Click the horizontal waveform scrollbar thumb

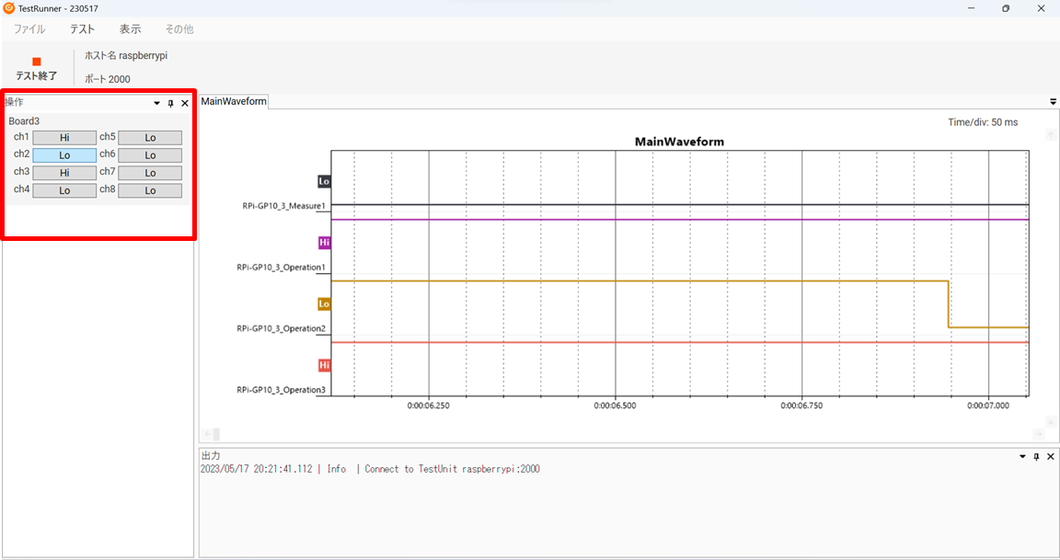(x=216, y=434)
